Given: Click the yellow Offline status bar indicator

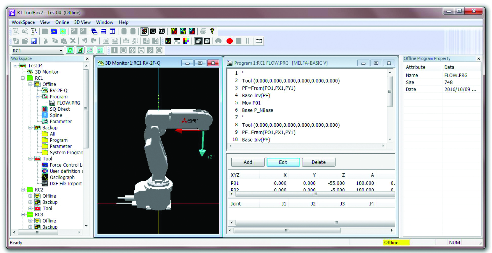Looking at the screenshot, I should click(396, 242).
